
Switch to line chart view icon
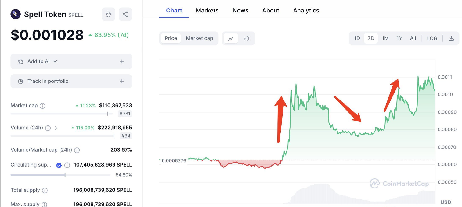(231, 38)
